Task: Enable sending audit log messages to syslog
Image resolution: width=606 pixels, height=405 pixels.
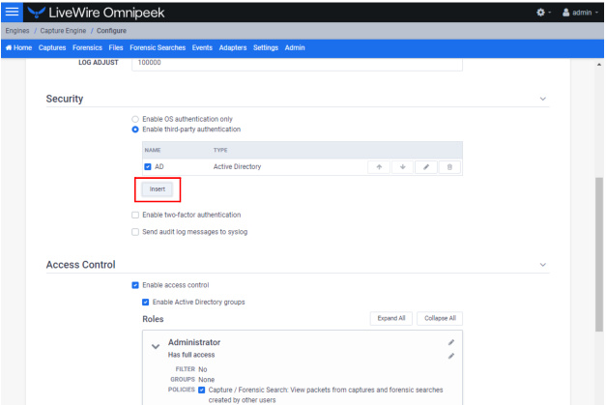Action: pos(135,232)
